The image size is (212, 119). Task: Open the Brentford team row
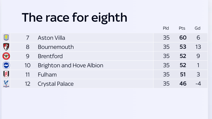tap(105, 56)
